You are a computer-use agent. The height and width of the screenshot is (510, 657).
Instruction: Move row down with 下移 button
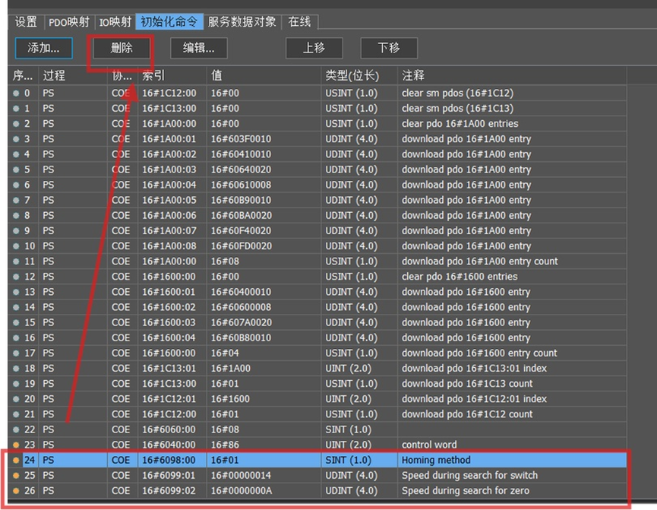pos(388,48)
